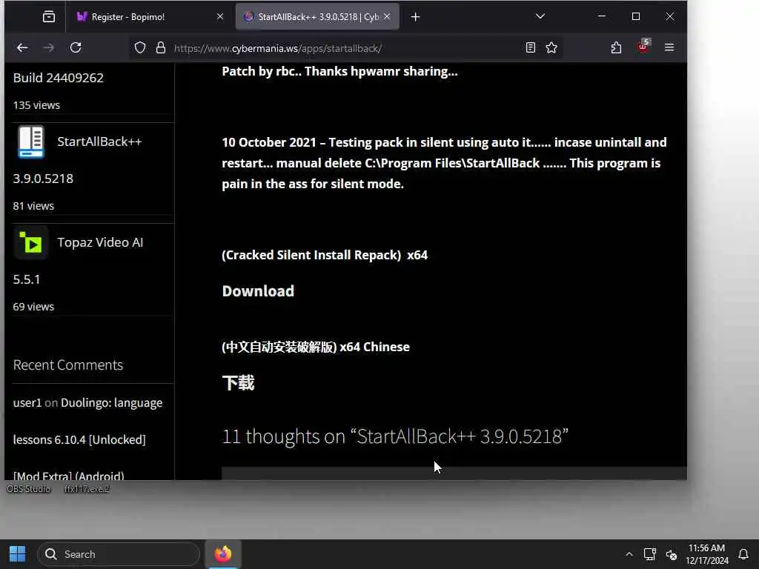Reload the current page
The width and height of the screenshot is (759, 569).
pos(76,47)
